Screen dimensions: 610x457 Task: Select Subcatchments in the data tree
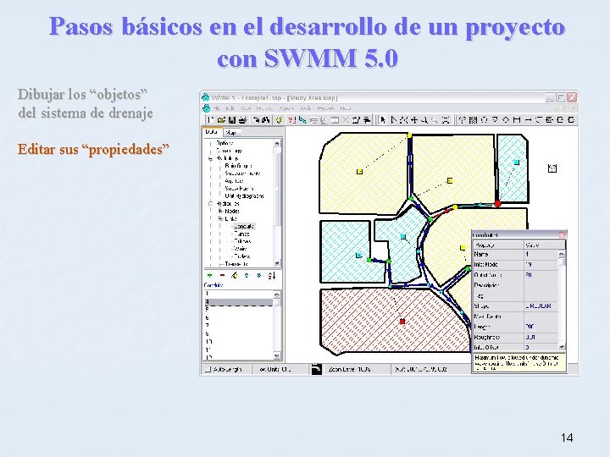(x=242, y=173)
